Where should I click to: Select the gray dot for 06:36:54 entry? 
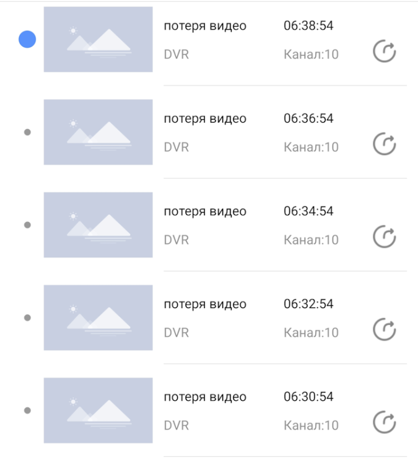27,132
